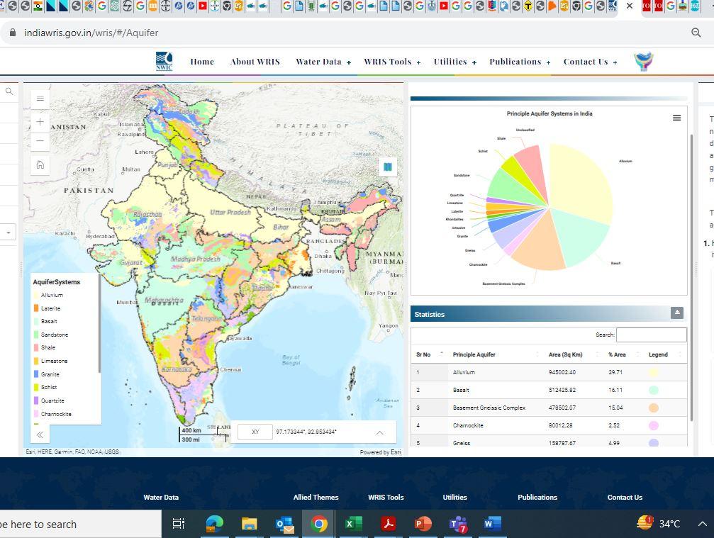Click the NWIC logo
The height and width of the screenshot is (538, 714).
point(164,62)
